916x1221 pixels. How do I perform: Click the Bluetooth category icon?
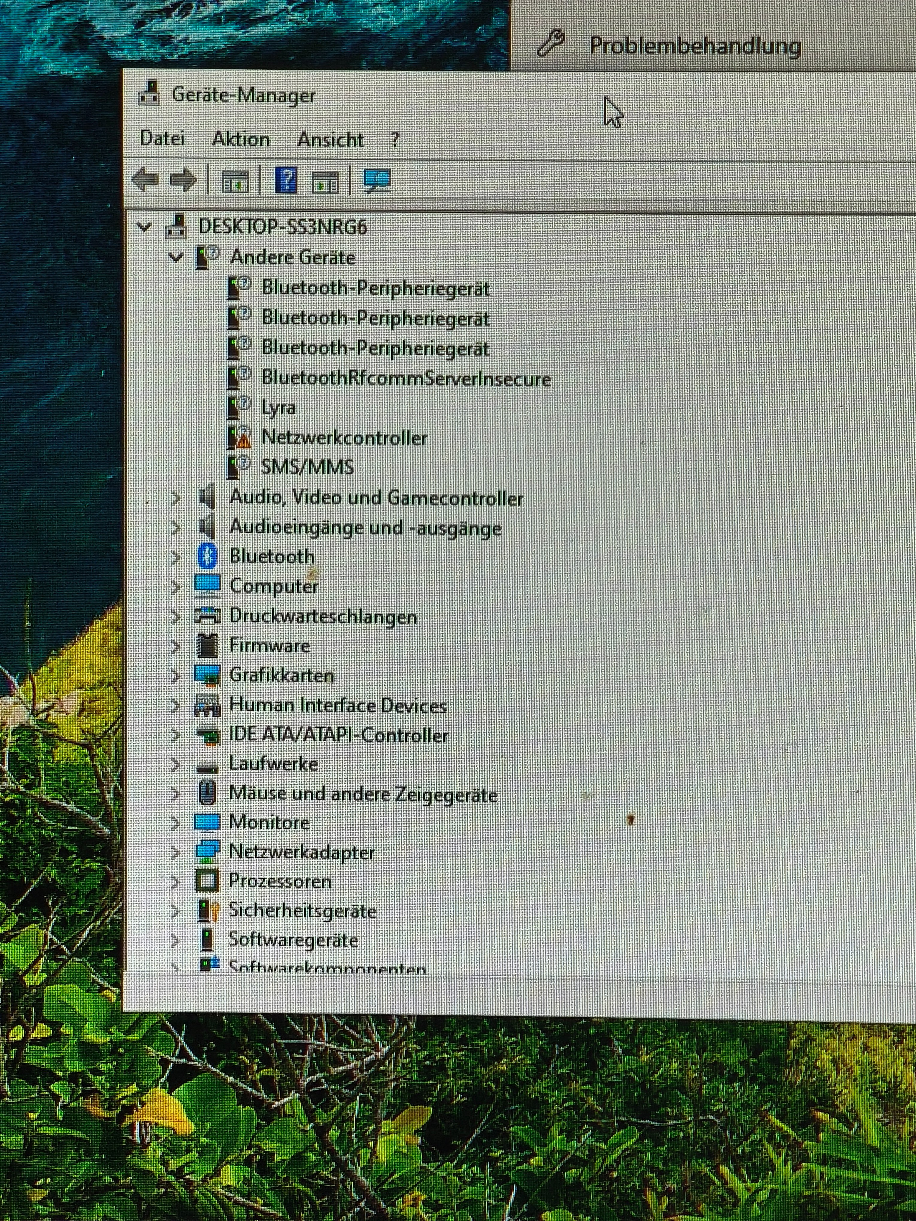[x=208, y=556]
